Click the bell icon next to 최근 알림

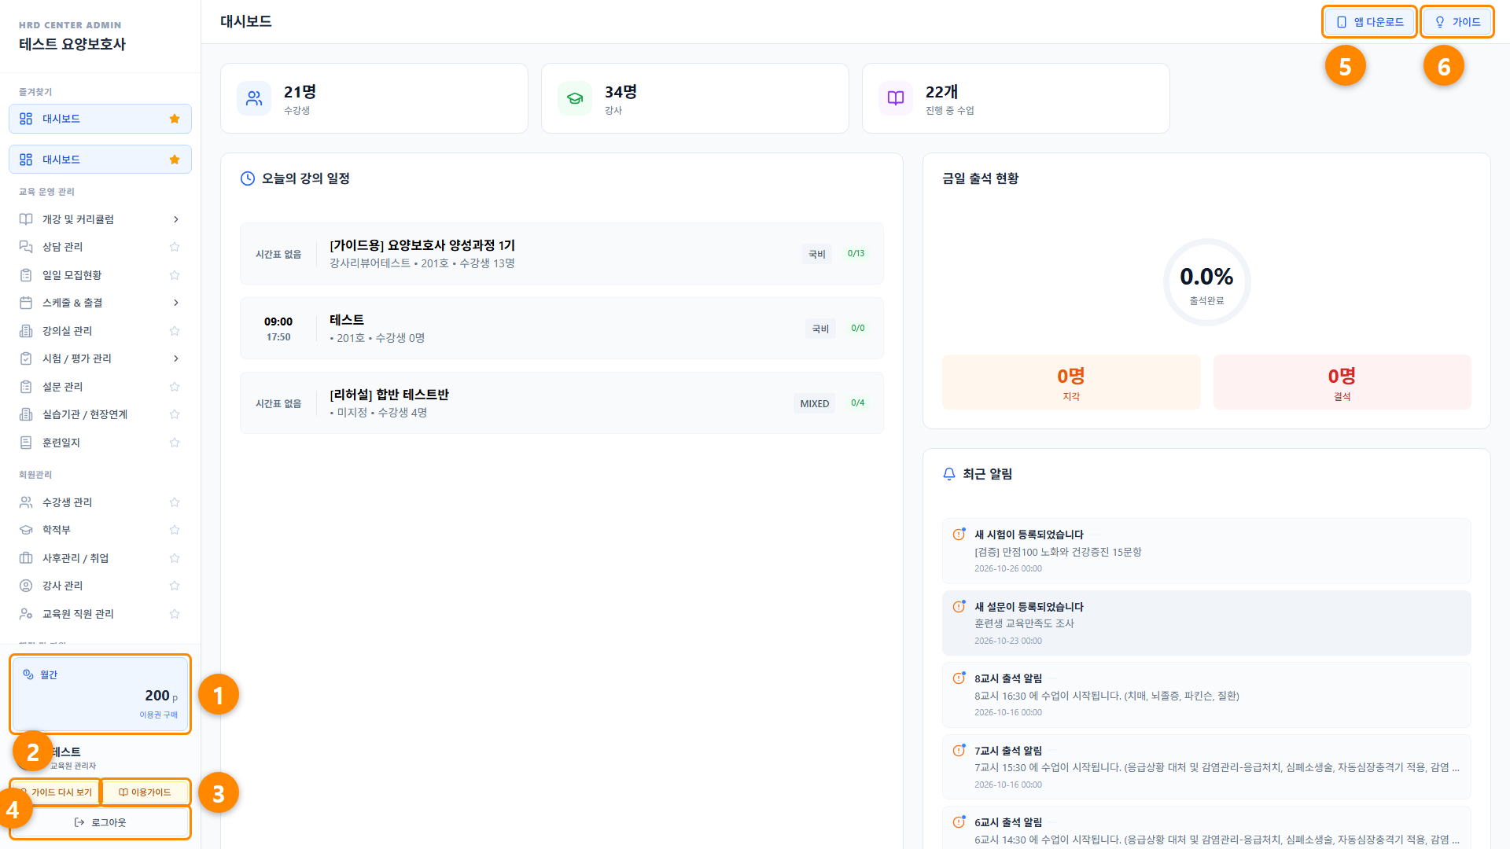coord(949,474)
